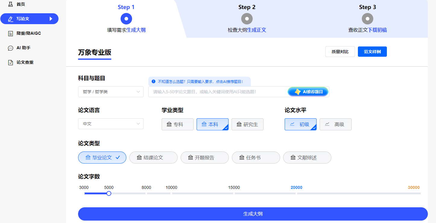Click the checkmark document icon beside 论文查重
436x223 pixels.
[11, 62]
